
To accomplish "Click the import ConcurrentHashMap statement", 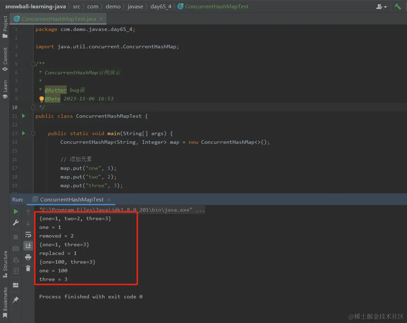I will (107, 47).
